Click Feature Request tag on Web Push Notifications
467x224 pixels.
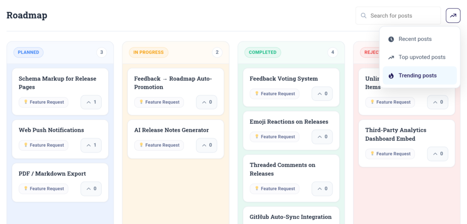point(43,145)
